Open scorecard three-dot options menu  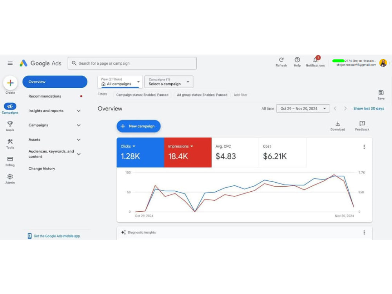pos(364,147)
